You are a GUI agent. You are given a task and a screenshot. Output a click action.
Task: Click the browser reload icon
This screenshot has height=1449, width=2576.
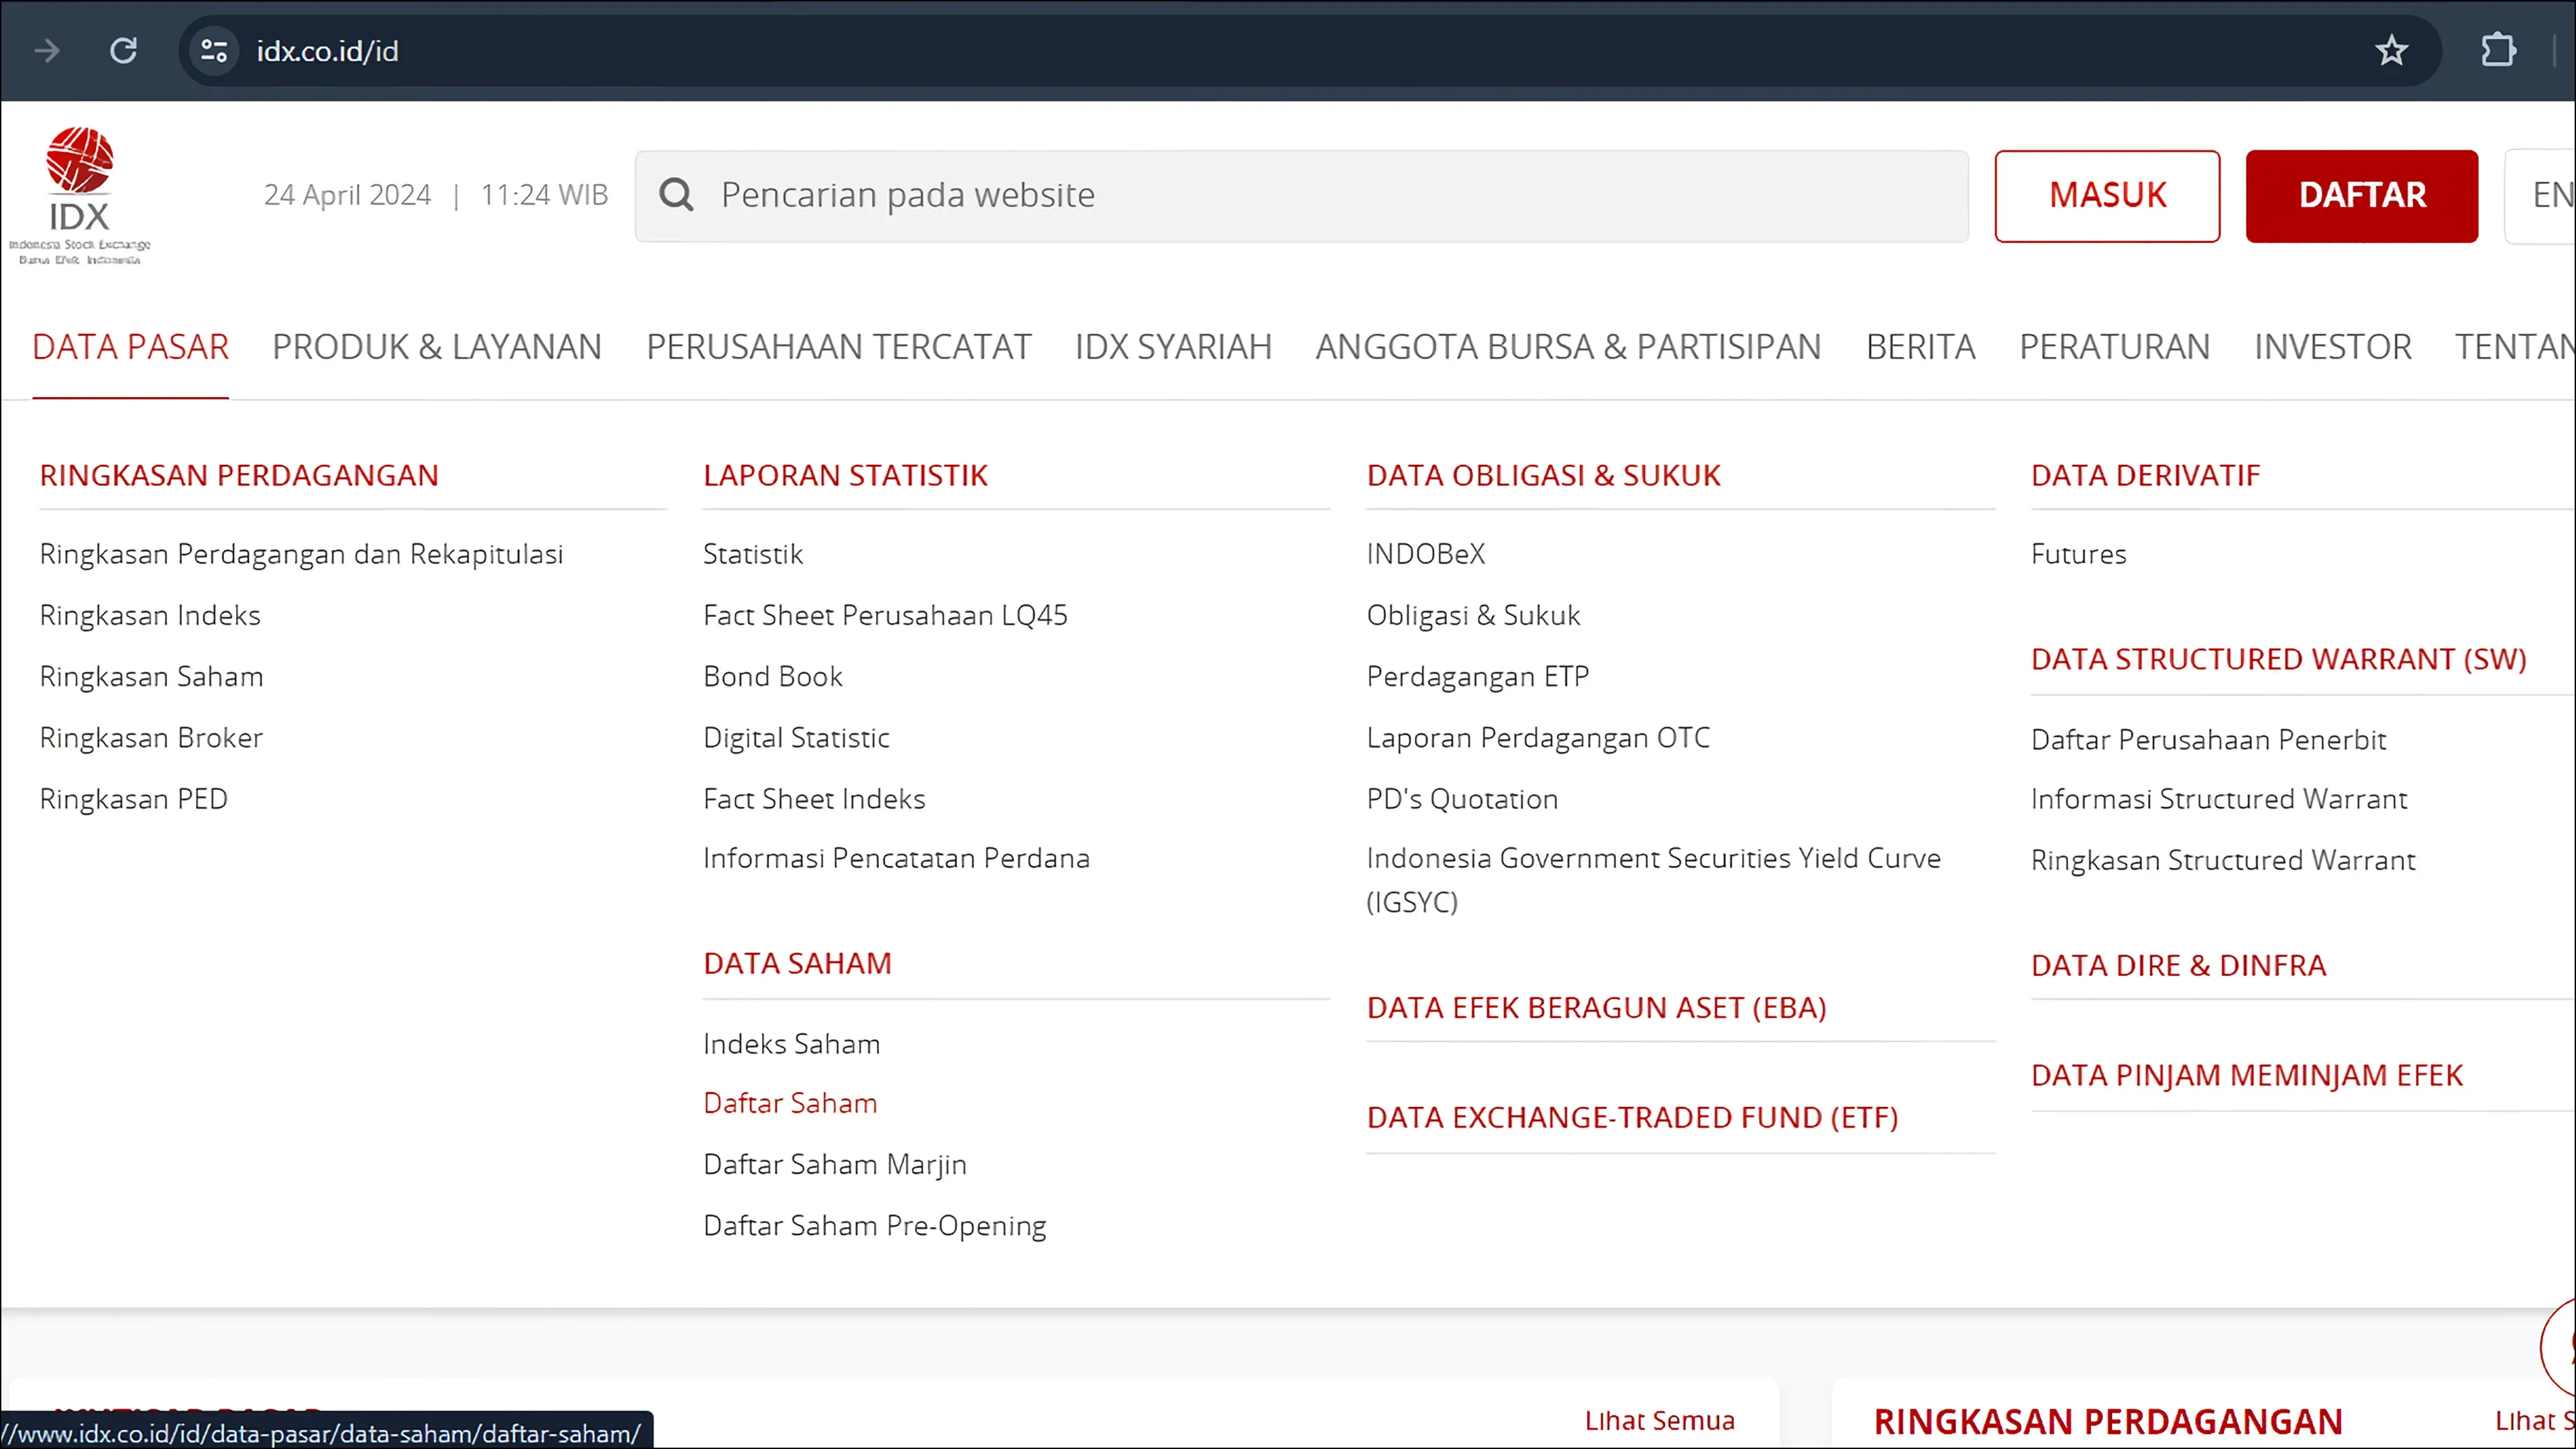click(123, 50)
